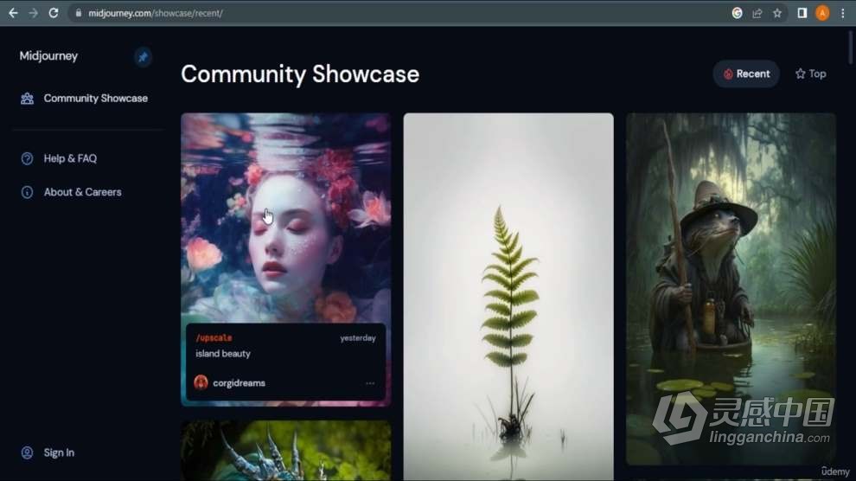Viewport: 856px width, 481px height.
Task: Open the orange profile avatar
Action: click(x=822, y=13)
